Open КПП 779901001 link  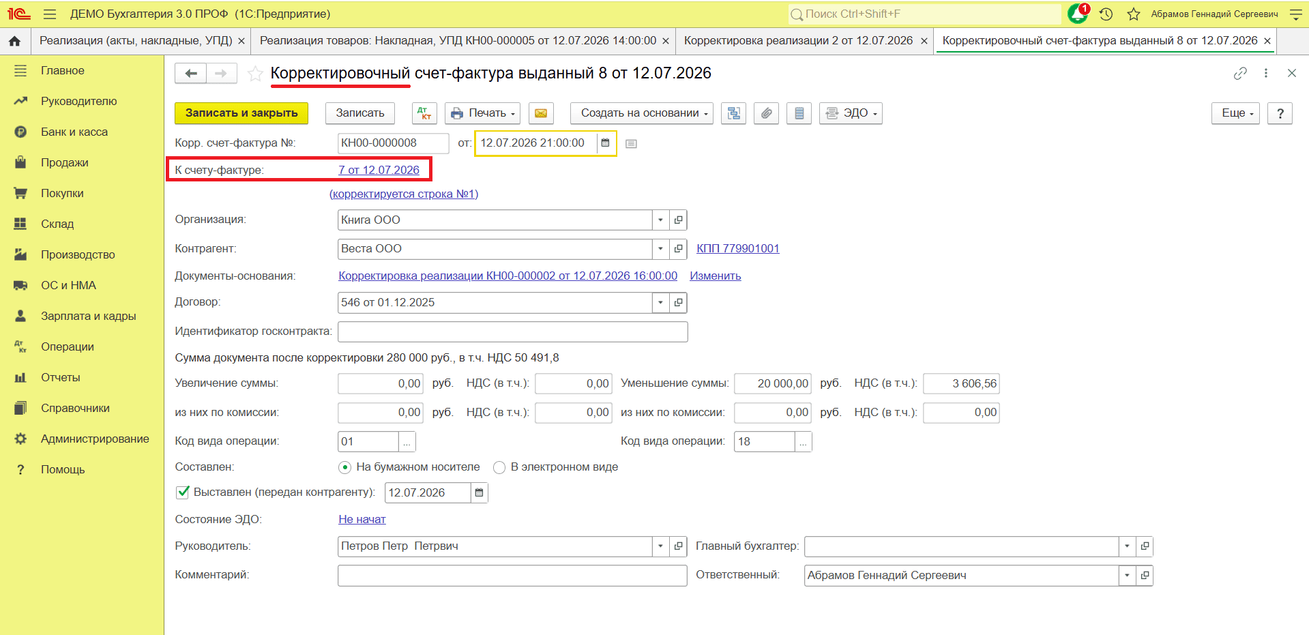click(x=738, y=248)
